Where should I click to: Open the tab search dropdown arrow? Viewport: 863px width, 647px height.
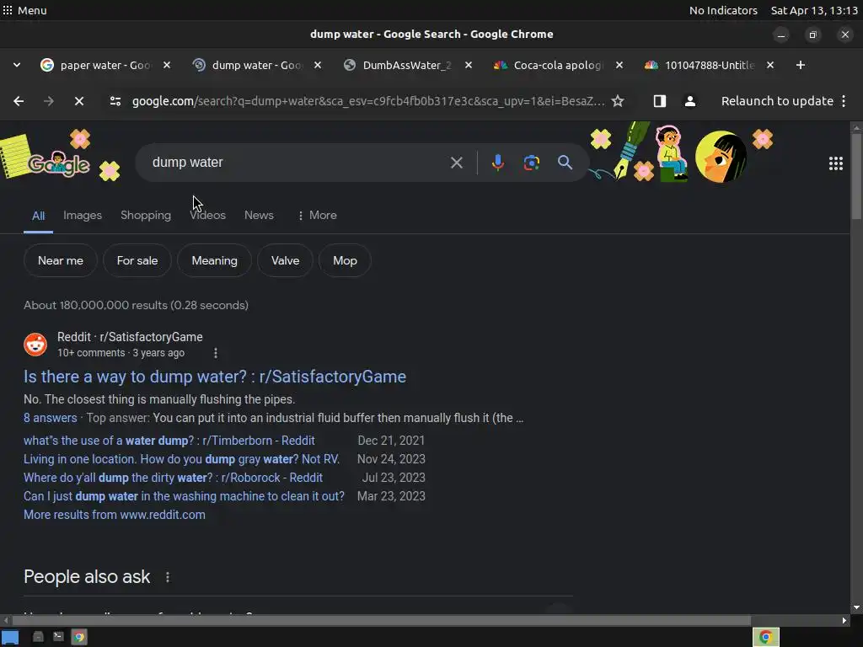click(x=17, y=65)
